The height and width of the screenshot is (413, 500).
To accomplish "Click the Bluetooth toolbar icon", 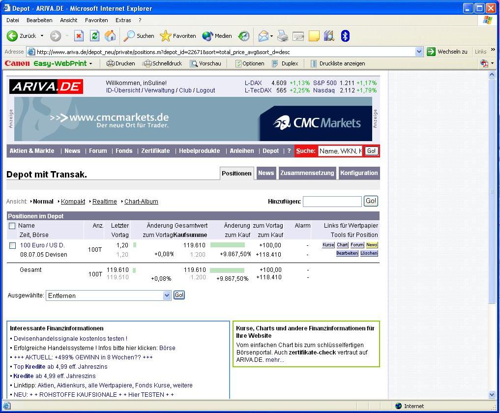I will (x=345, y=36).
